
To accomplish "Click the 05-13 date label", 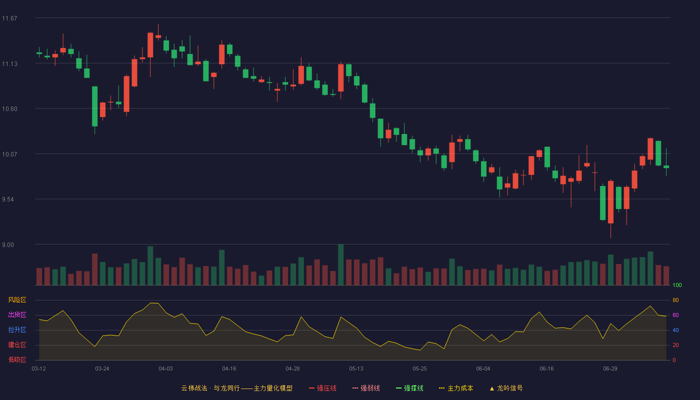I will coord(356,368).
